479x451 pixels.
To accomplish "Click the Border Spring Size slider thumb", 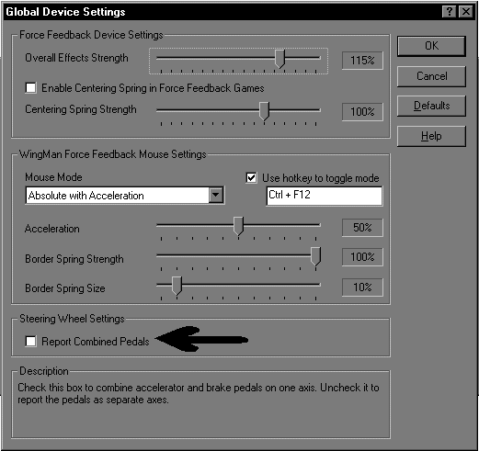I will pyautogui.click(x=177, y=286).
